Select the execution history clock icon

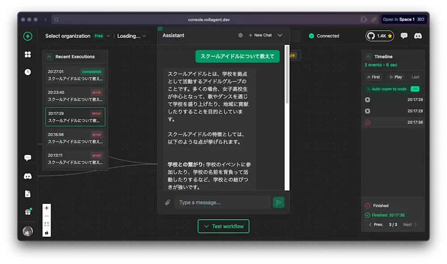click(x=28, y=71)
